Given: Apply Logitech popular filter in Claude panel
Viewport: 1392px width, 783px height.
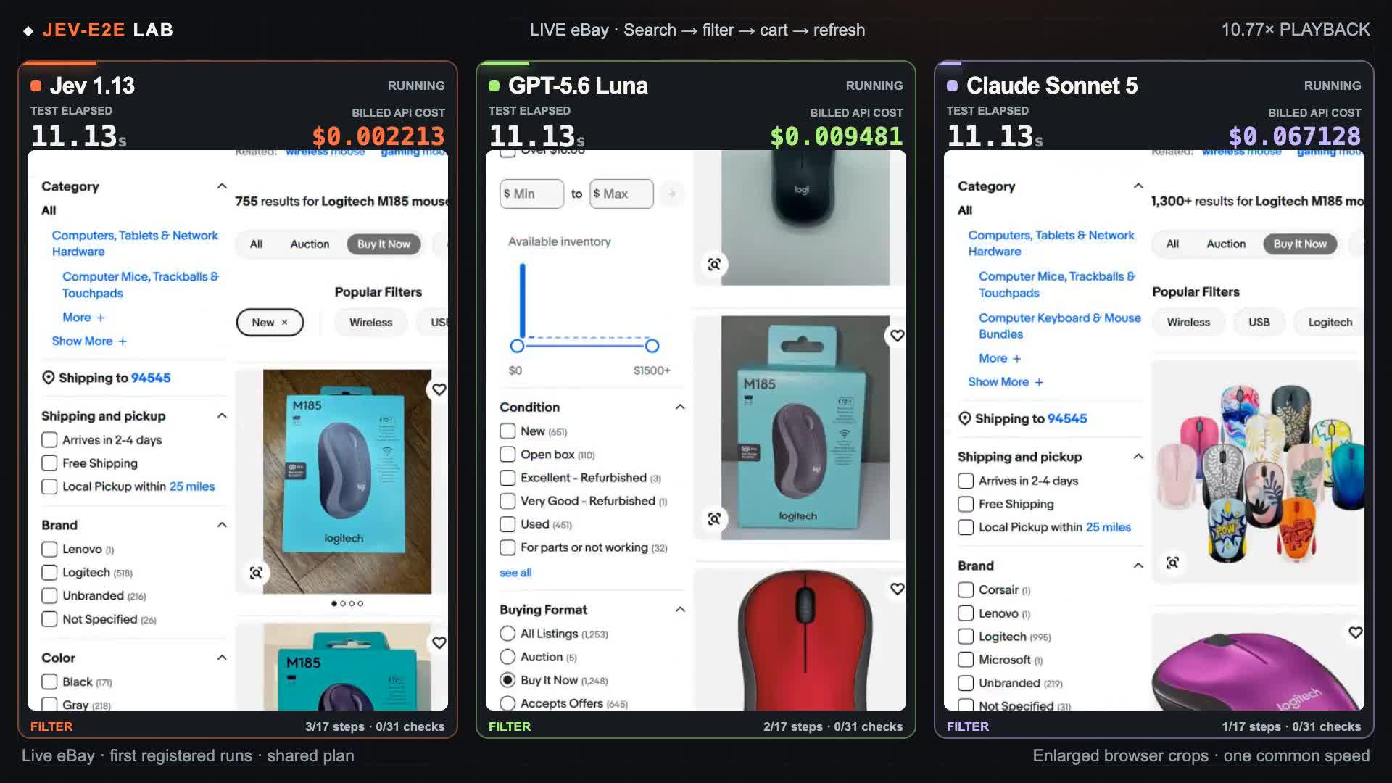Looking at the screenshot, I should [1330, 323].
